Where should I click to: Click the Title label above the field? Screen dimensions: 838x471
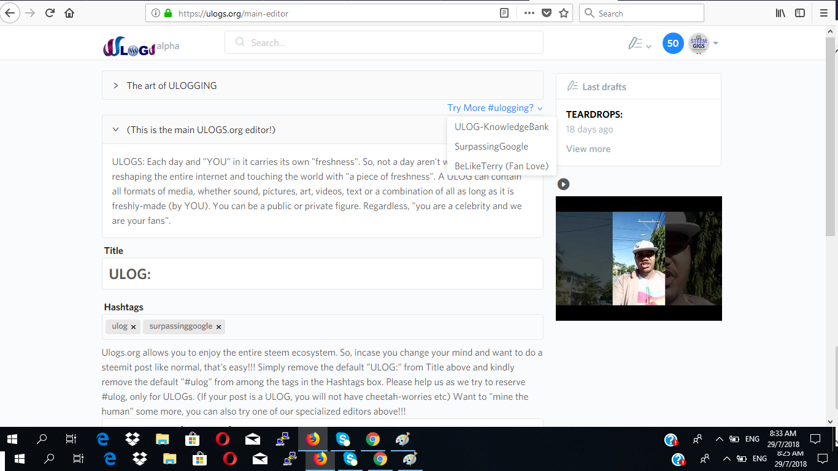(113, 251)
